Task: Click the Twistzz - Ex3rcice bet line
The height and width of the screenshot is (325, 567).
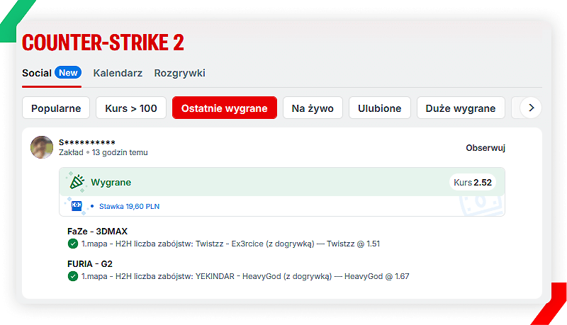Action: click(230, 244)
